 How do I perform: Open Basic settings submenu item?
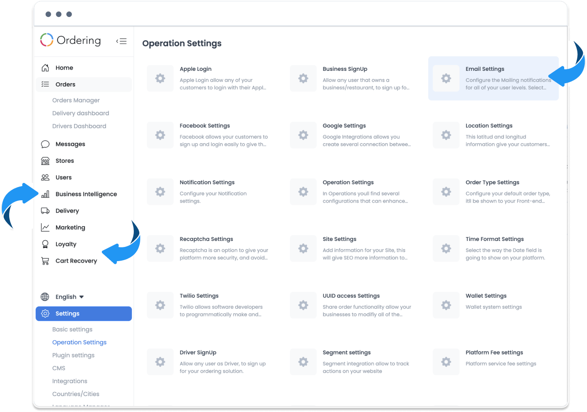point(72,329)
